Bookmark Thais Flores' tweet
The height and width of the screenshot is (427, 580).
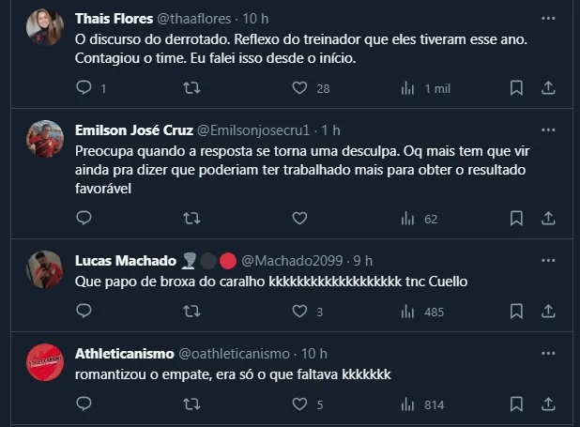[516, 88]
